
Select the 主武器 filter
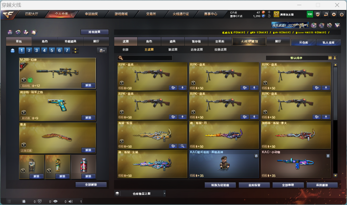click(149, 49)
